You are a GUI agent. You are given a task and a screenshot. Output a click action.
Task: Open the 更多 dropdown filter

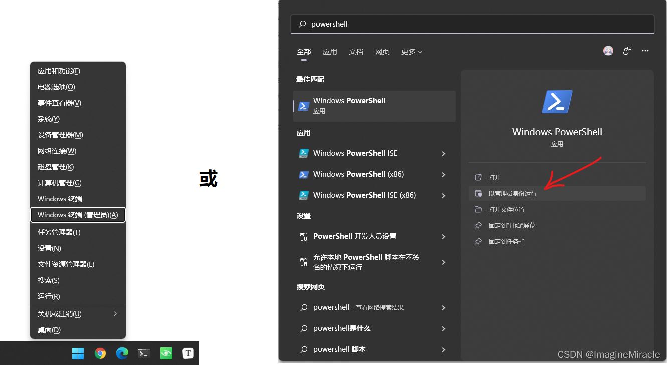point(411,52)
